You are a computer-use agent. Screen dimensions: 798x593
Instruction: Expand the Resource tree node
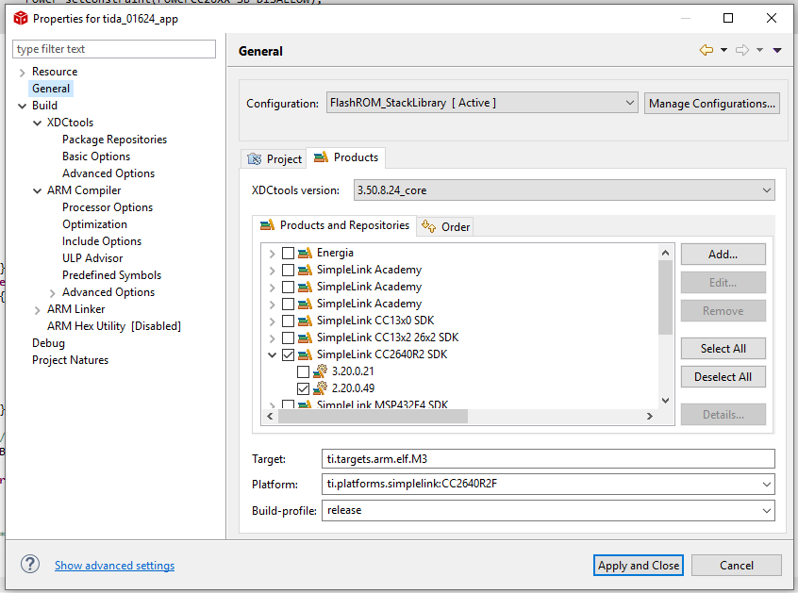22,73
